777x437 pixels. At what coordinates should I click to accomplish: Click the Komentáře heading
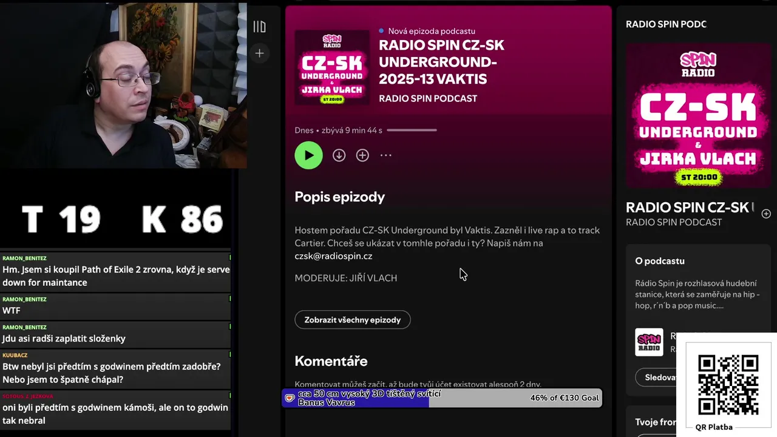click(331, 361)
